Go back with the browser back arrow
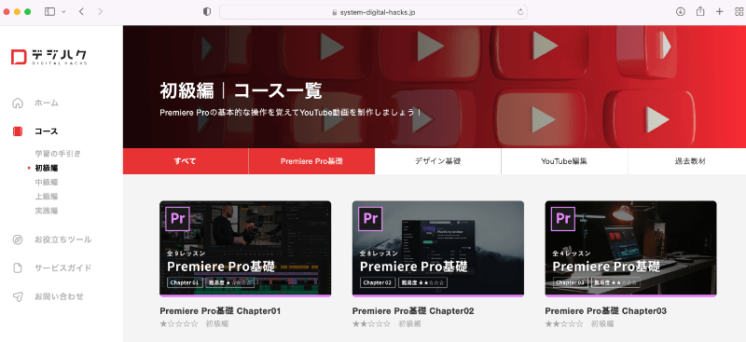The image size is (746, 342). 81,12
